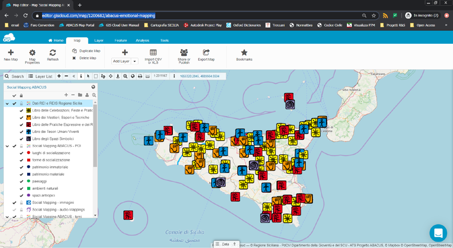Toggle visibility of Libro dei Mestieri layer
The image size is (453, 248).
point(21,118)
